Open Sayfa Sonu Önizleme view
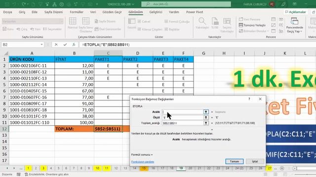The width and height of the screenshot is (316, 177). pos(85,25)
